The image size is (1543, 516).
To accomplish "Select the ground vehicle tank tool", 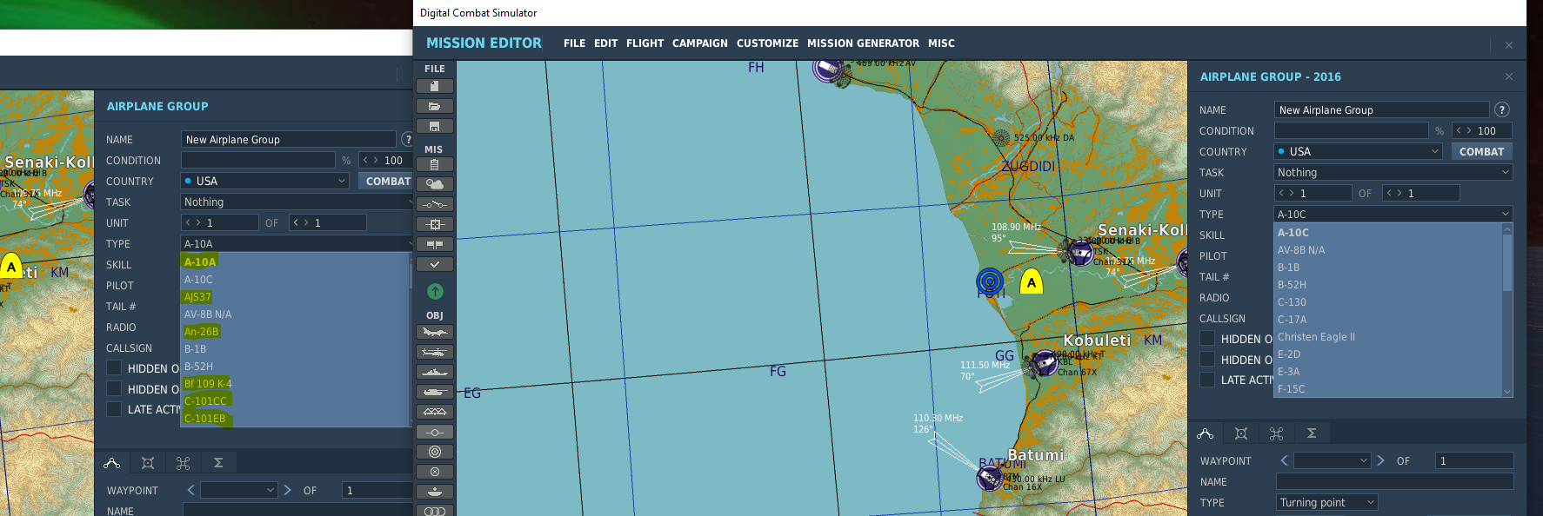I will 434,392.
